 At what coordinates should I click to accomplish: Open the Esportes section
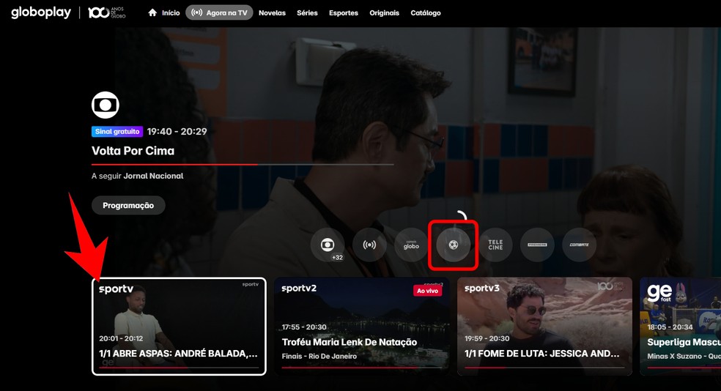(x=344, y=13)
